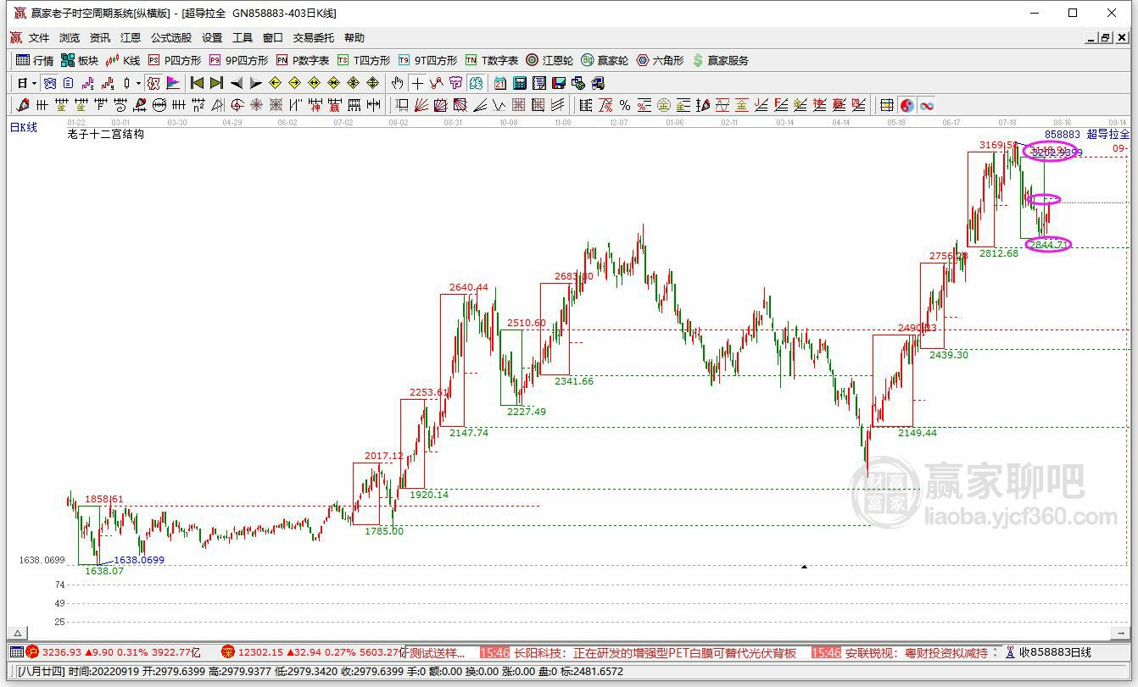
Task: Step chart left with black left triangle
Action: 237,83
